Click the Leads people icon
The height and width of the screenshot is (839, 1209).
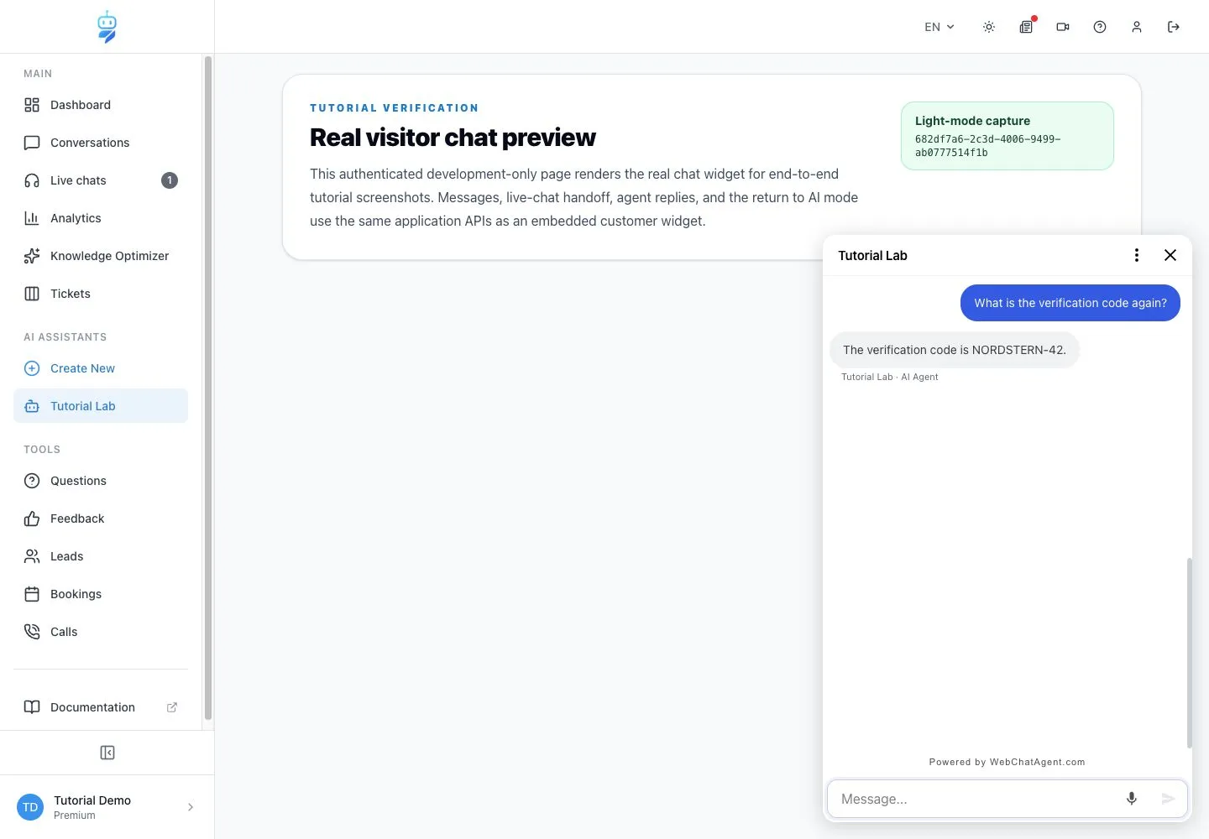(32, 556)
